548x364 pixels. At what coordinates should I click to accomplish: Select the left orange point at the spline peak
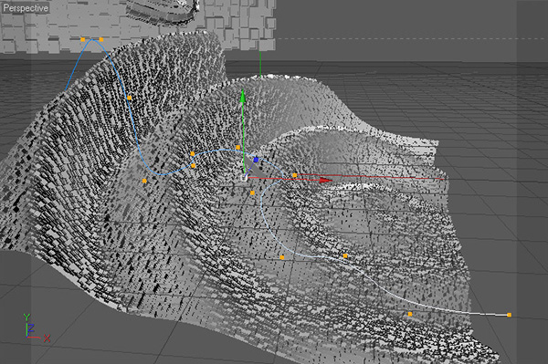(83, 40)
